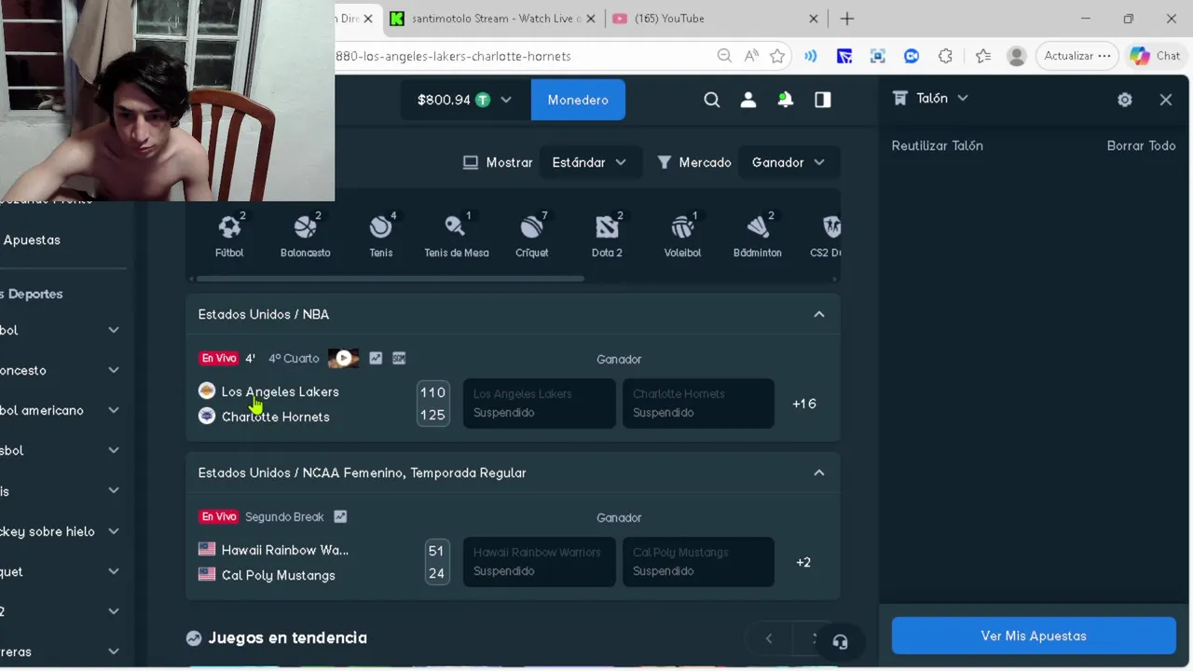
Task: Select suspended Los Angeles Lakers winner odds
Action: [539, 403]
